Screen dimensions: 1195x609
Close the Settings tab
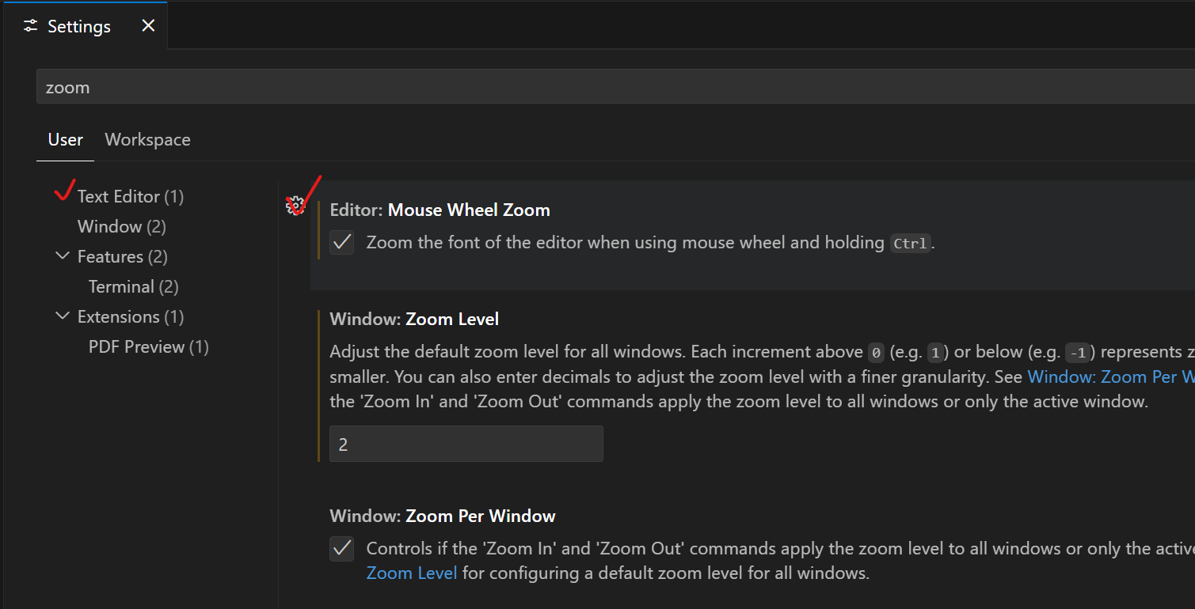[x=148, y=26]
